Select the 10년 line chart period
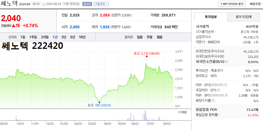Screen dimensions: 263x130 [82, 37]
